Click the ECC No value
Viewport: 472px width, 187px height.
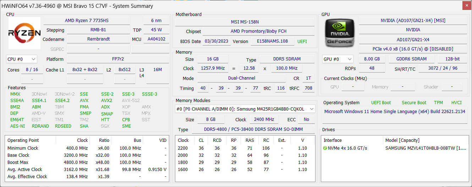tap(307, 119)
